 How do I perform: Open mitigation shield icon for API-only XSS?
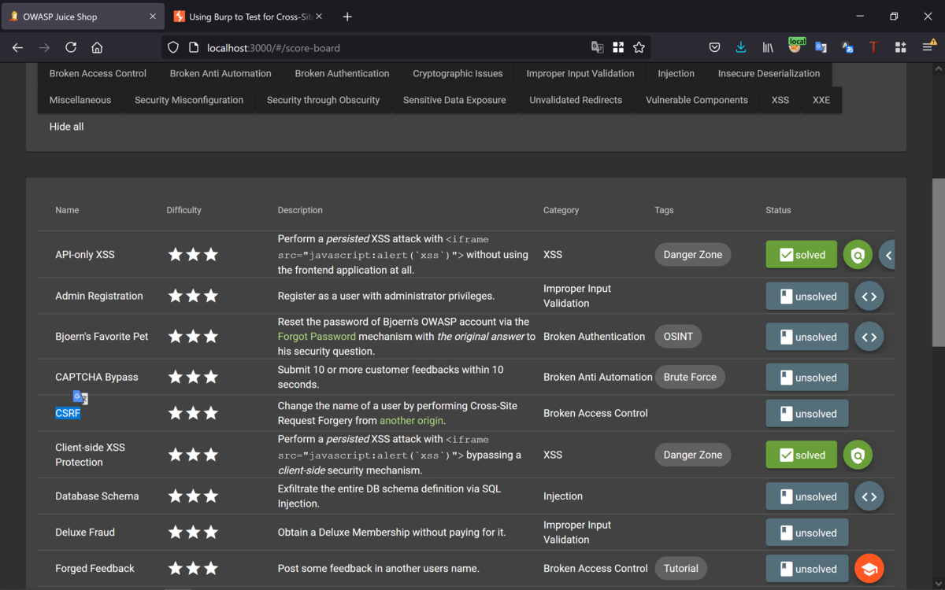858,255
